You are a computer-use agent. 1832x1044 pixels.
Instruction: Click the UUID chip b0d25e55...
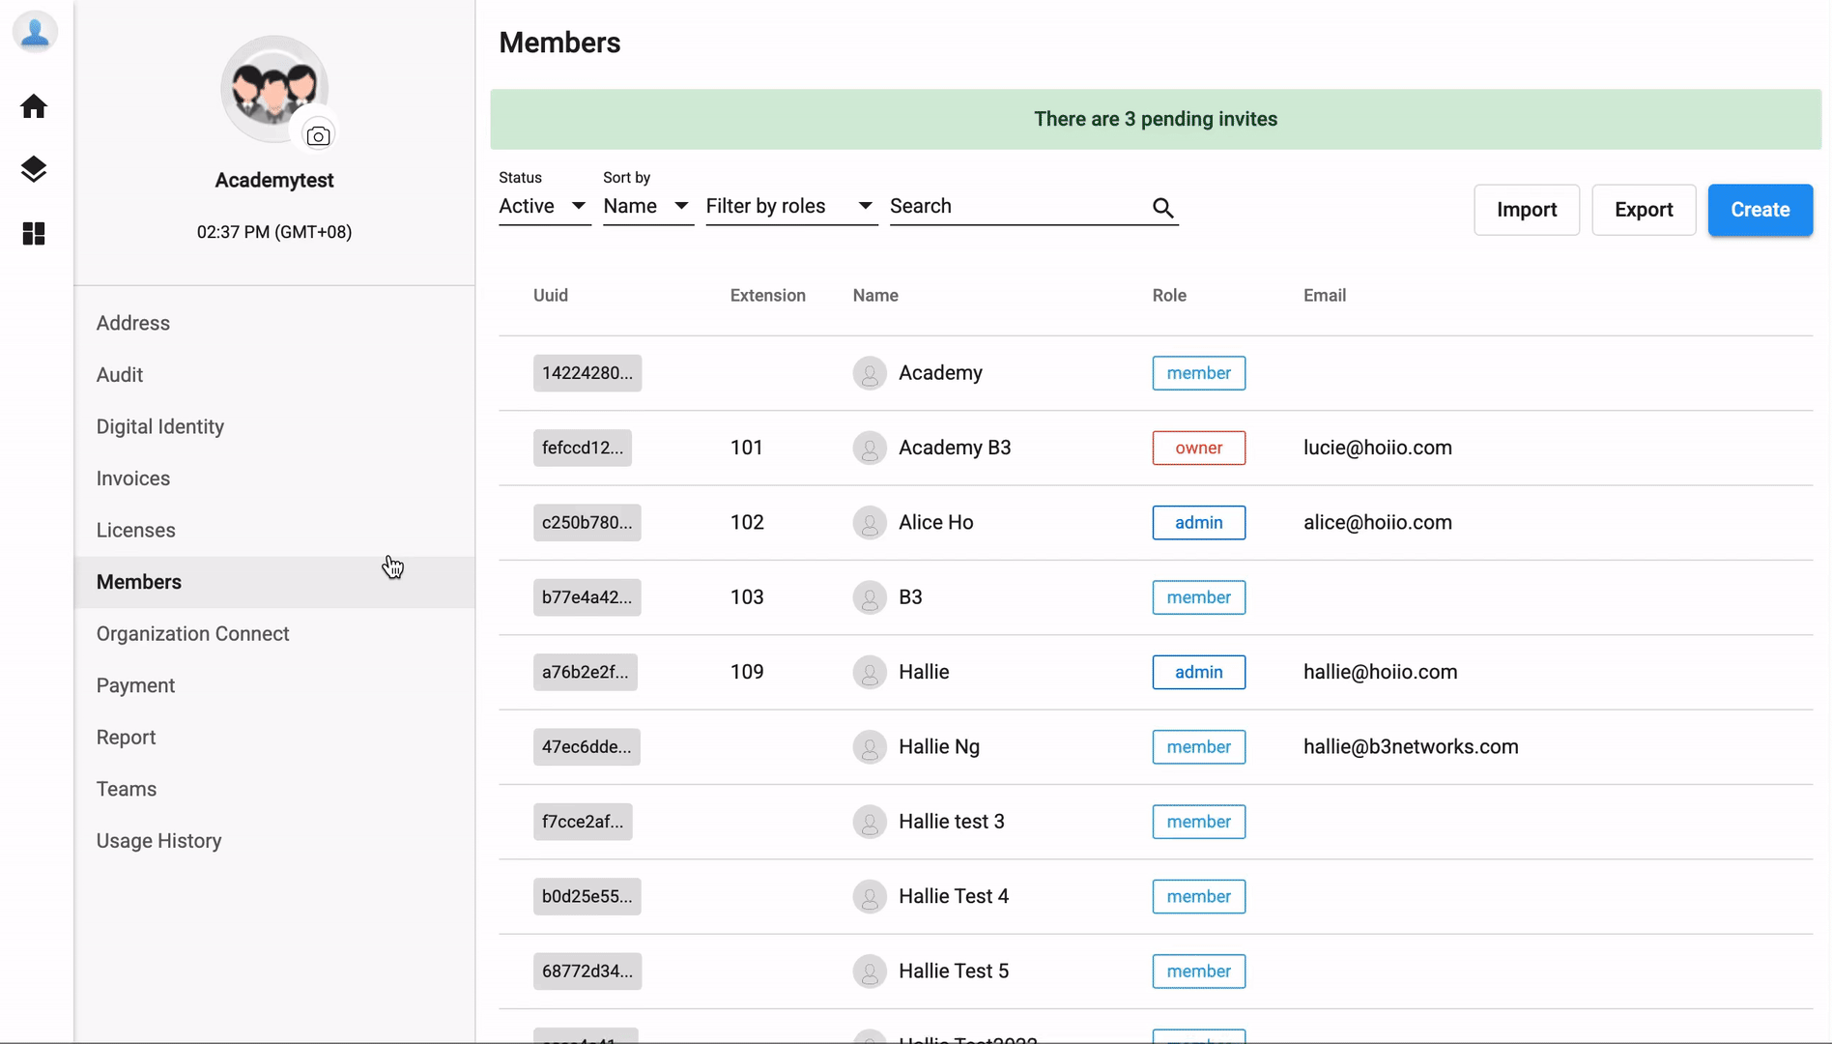point(587,897)
